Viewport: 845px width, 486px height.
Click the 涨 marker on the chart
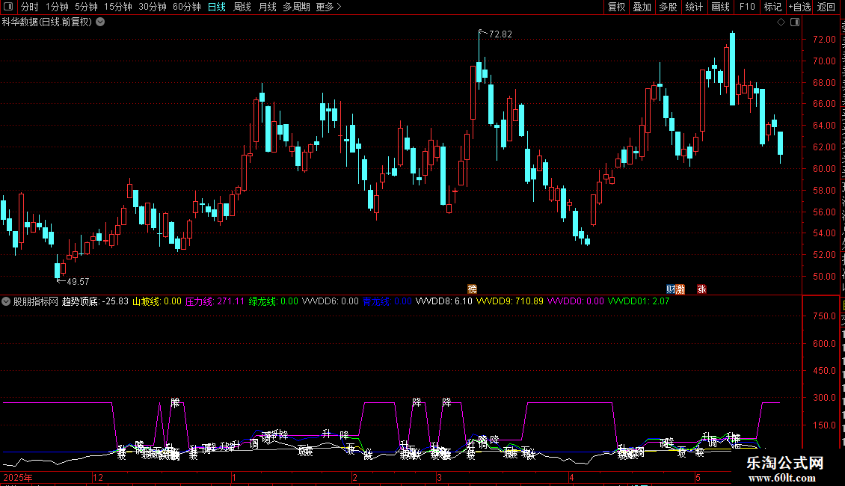[x=701, y=289]
